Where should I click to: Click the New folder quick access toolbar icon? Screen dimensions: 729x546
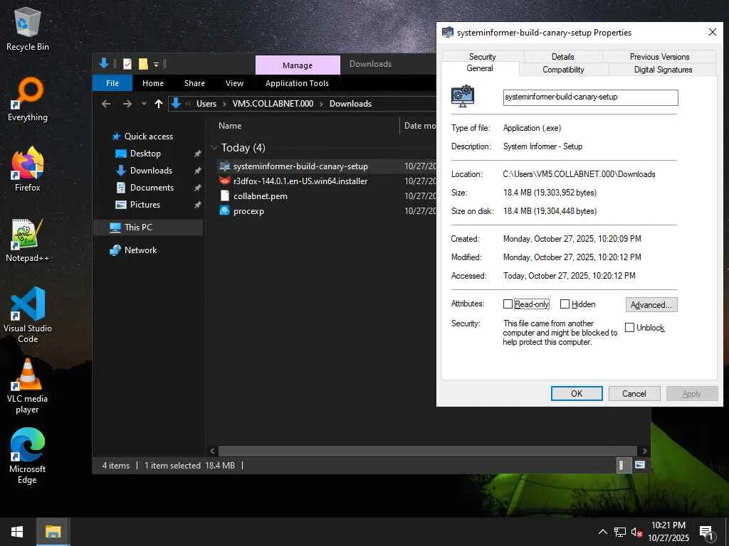(142, 64)
